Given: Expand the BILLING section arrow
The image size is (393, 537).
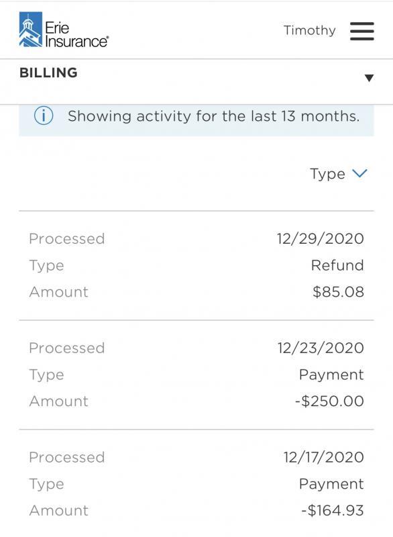Looking at the screenshot, I should (369, 78).
